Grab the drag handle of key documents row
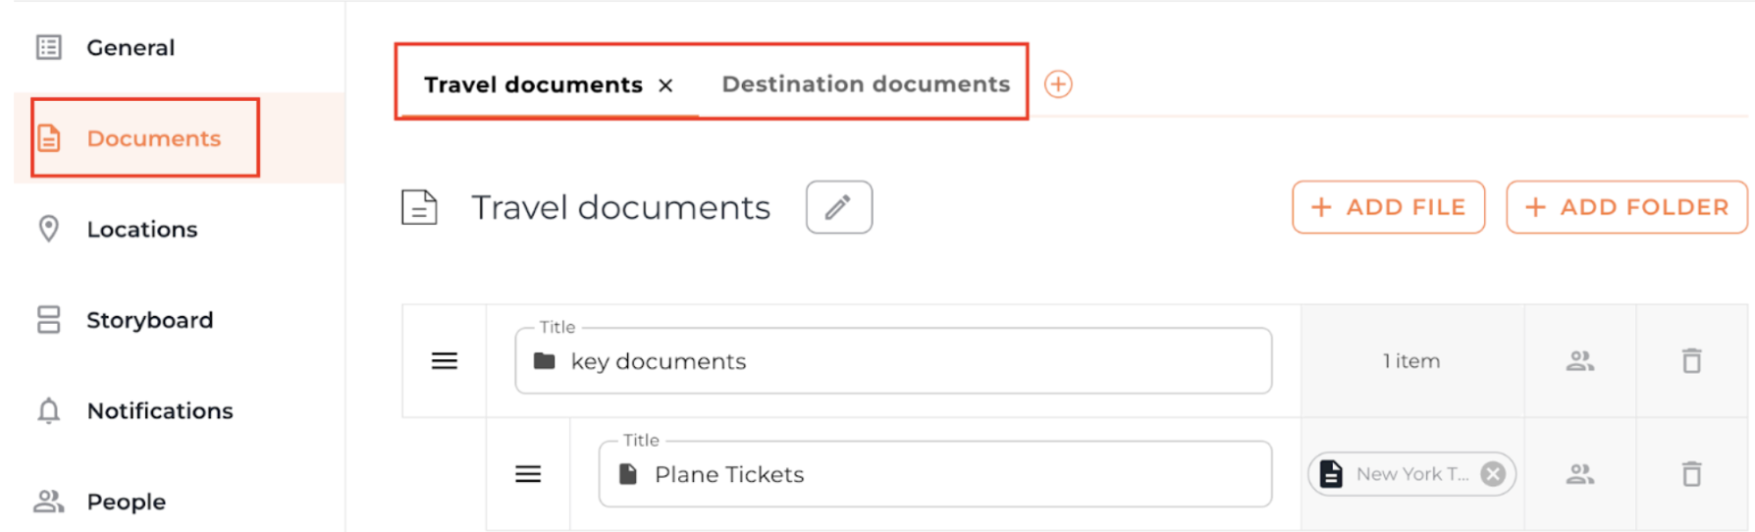Viewport: 1755px width, 532px height. point(445,361)
